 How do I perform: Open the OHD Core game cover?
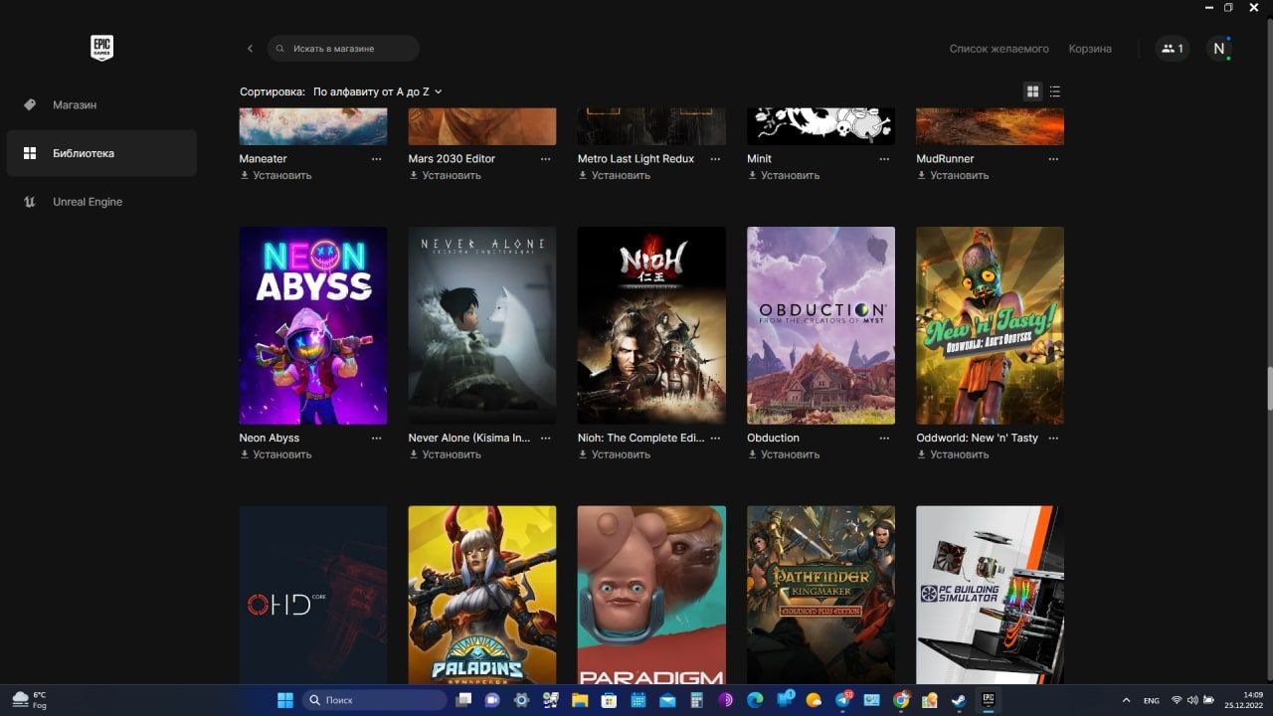pyautogui.click(x=313, y=595)
